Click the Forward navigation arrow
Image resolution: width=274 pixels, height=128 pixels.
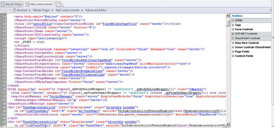point(6,10)
